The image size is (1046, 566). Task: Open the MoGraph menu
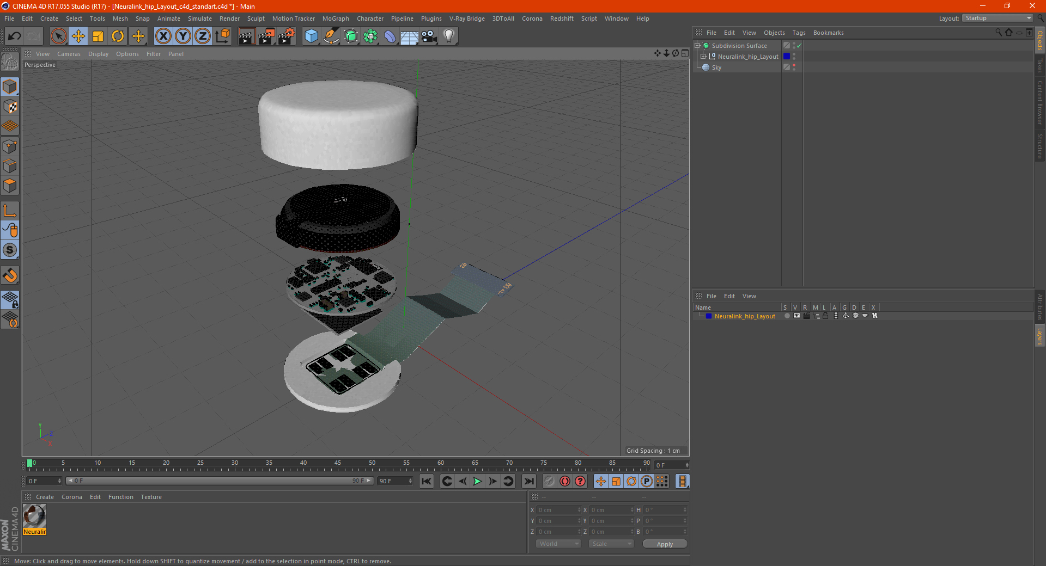tap(336, 19)
